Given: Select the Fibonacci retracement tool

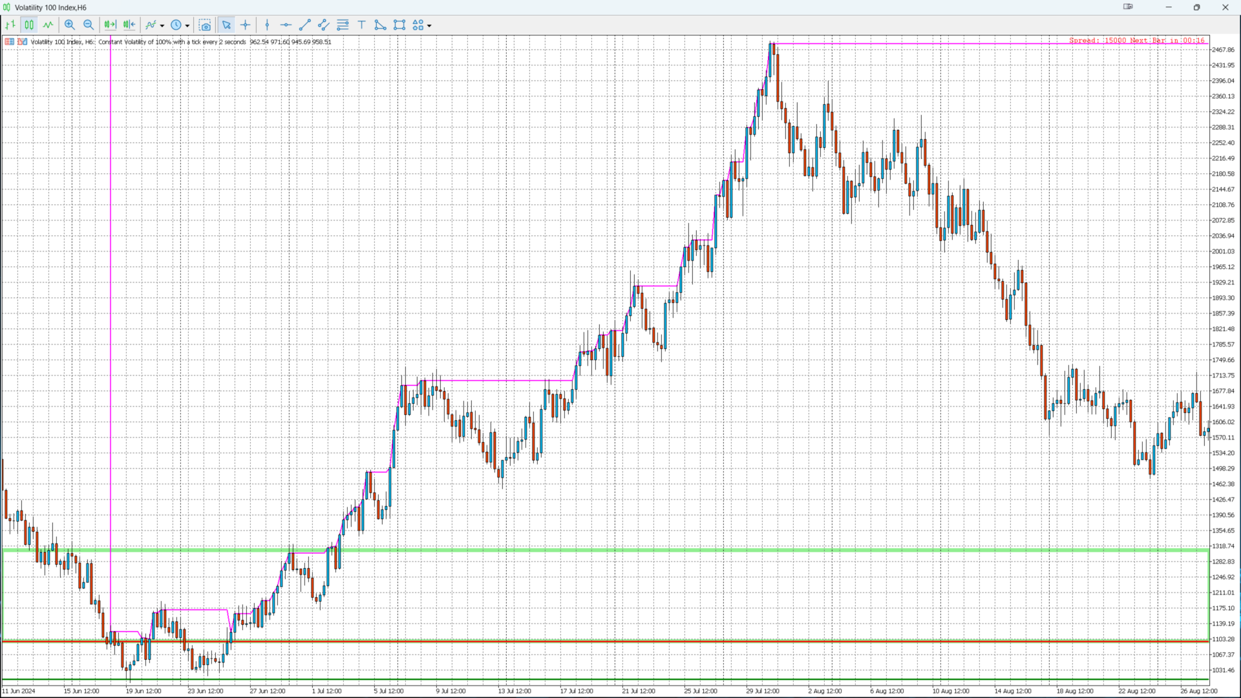Looking at the screenshot, I should tap(343, 25).
